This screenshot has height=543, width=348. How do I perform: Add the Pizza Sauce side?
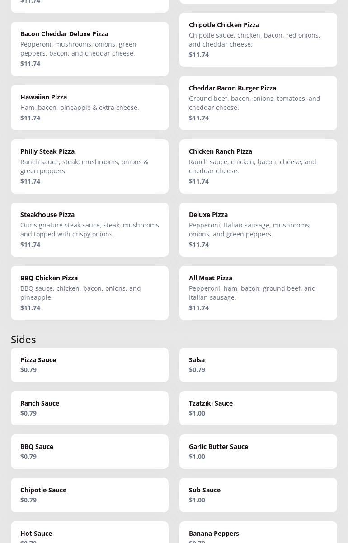89,364
